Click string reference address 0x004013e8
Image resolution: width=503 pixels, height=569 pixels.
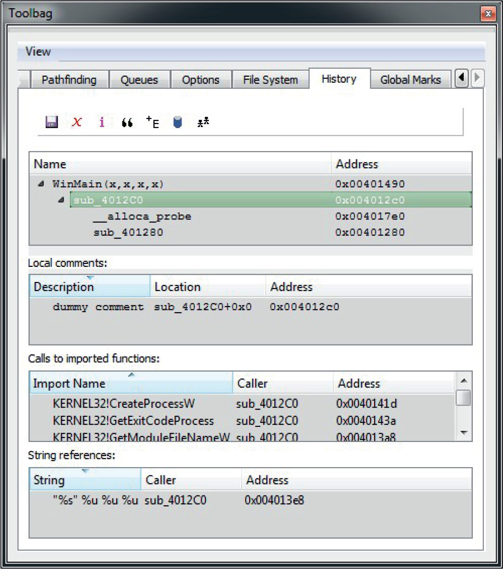coord(274,500)
